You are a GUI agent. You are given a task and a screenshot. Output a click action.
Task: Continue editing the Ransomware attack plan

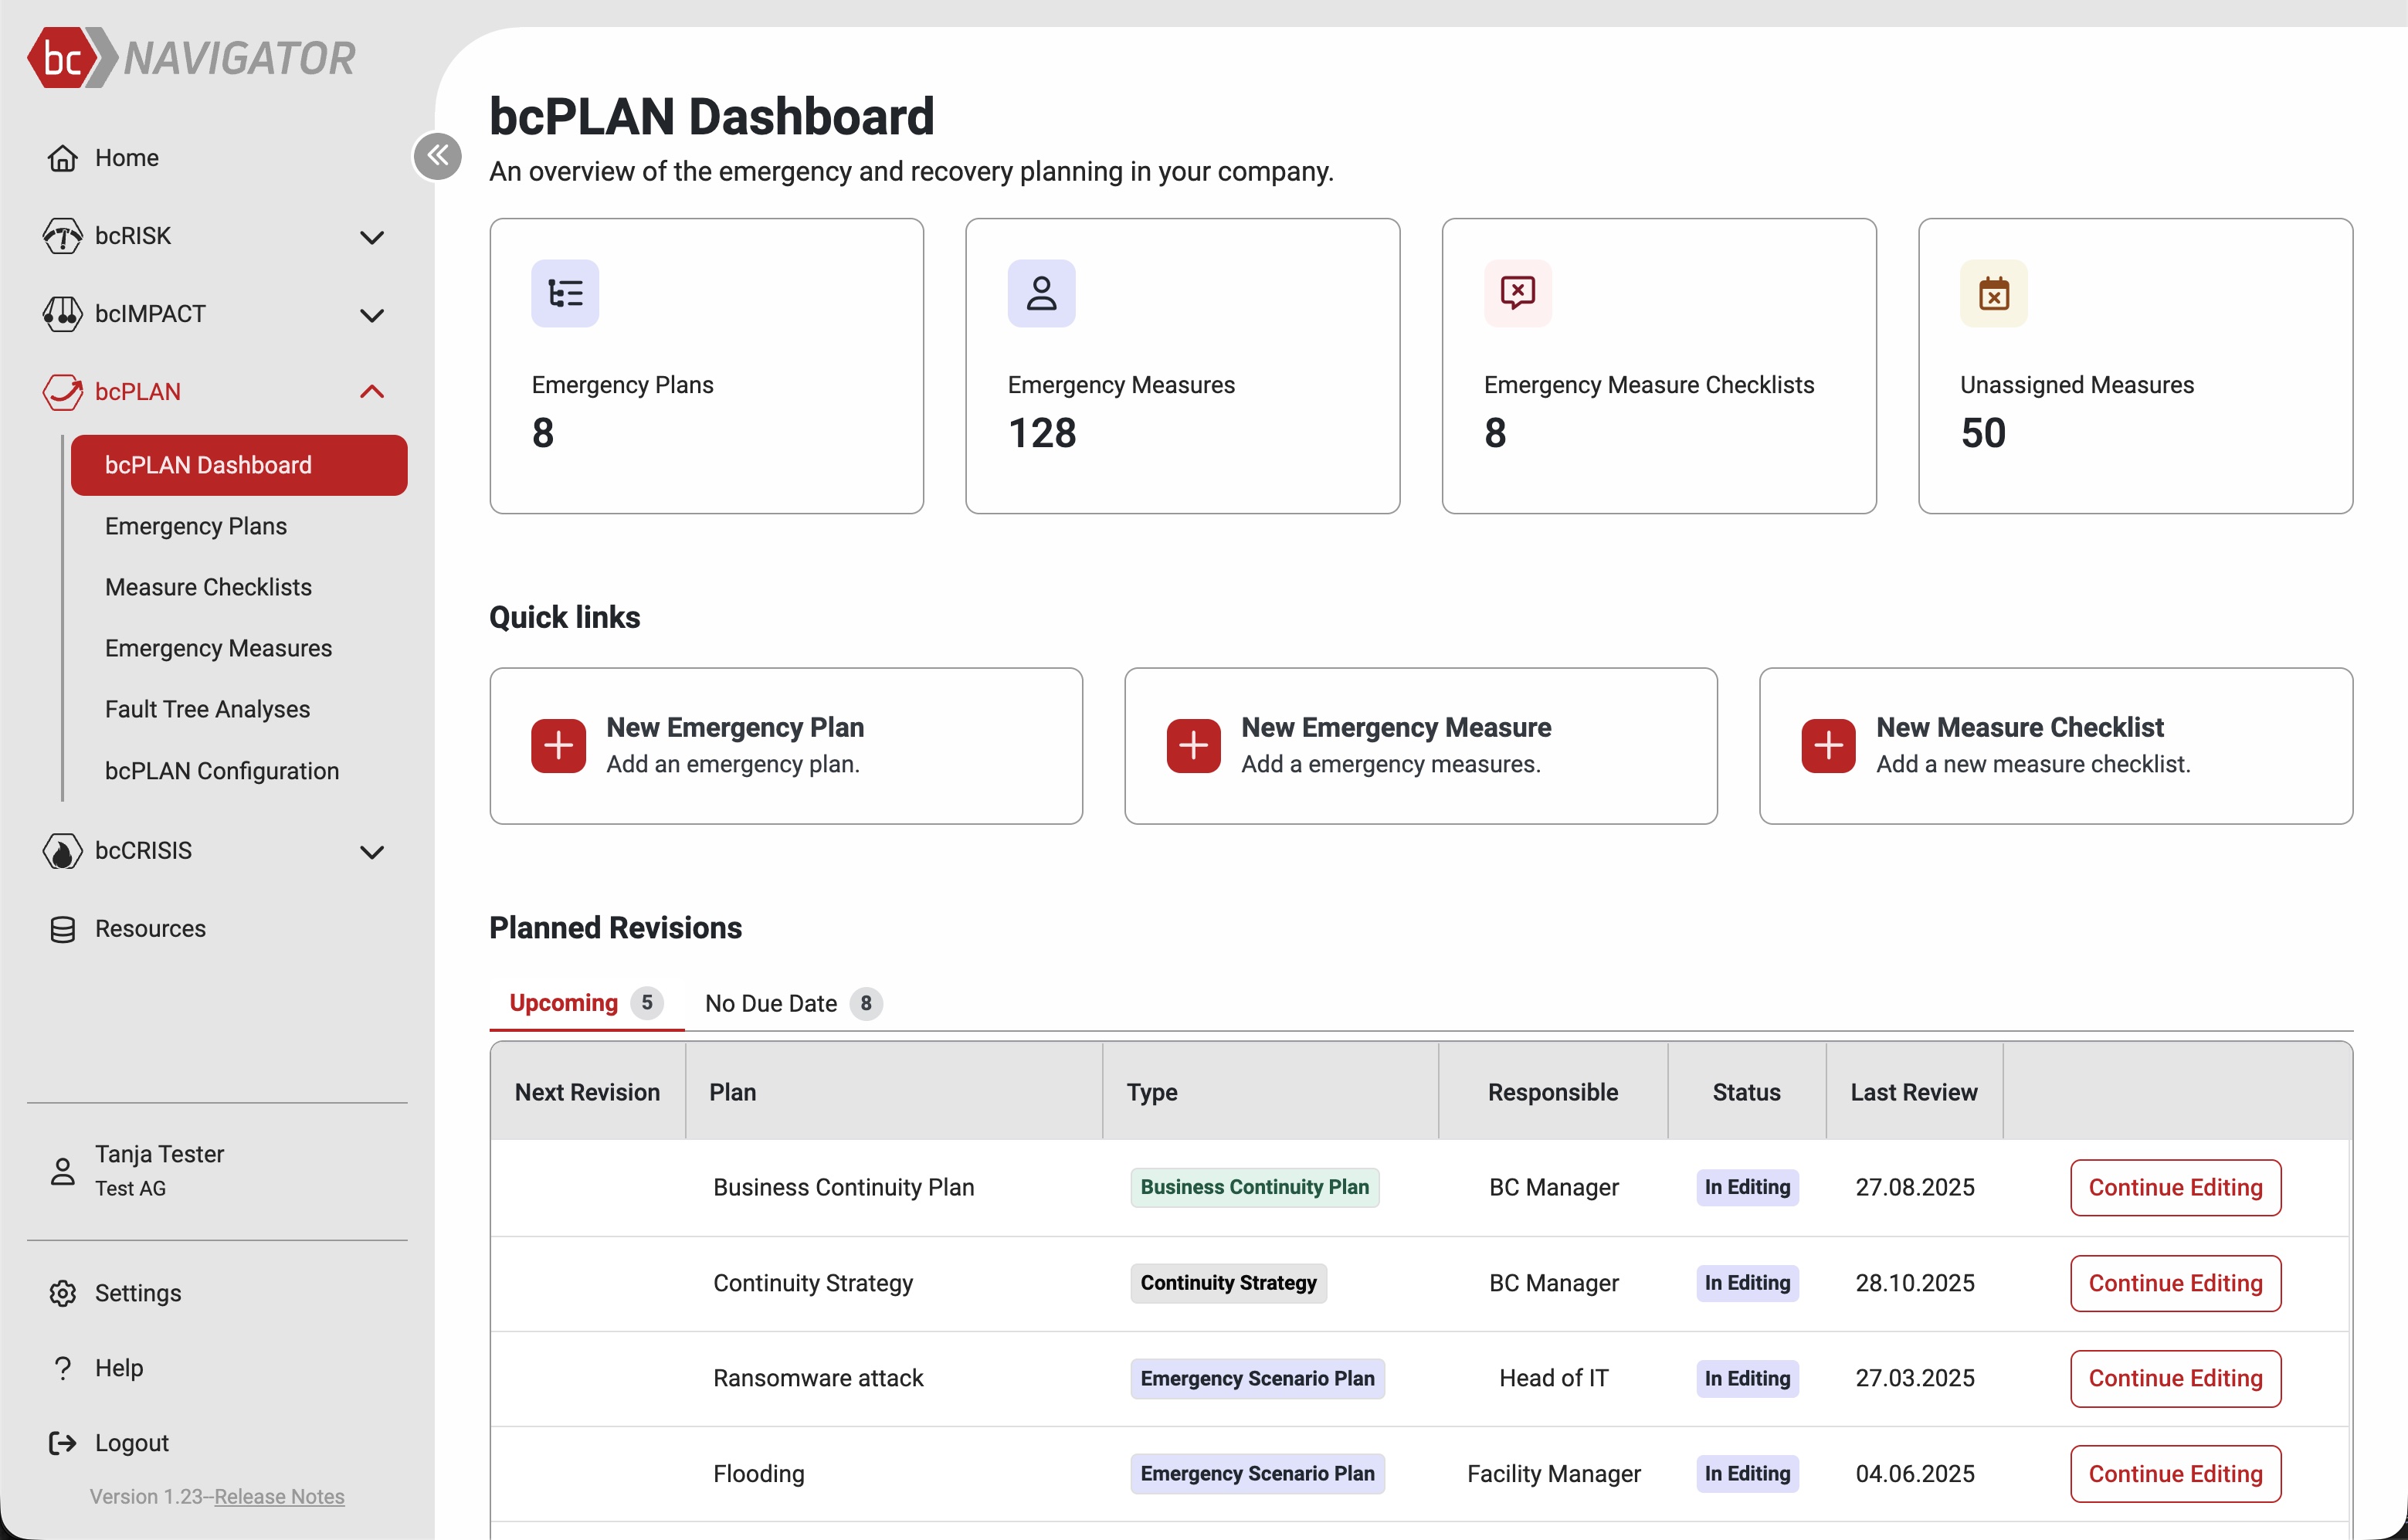2174,1378
